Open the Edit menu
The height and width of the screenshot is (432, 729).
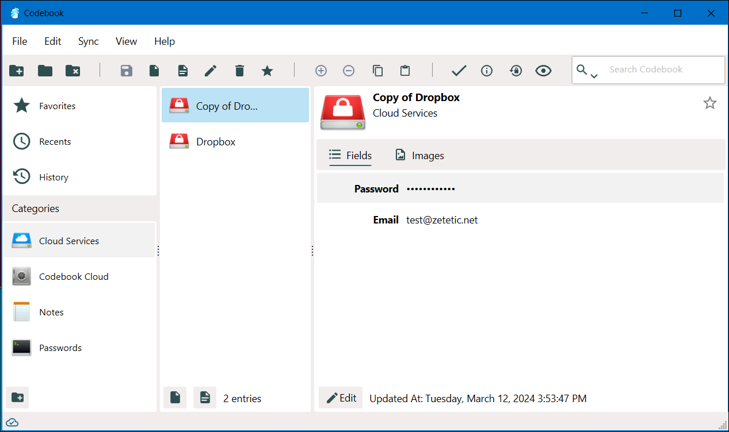tap(53, 41)
